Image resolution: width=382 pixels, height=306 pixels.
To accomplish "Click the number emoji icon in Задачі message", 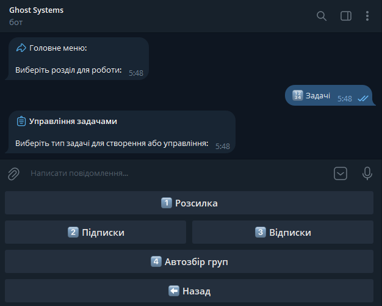I will pos(298,95).
